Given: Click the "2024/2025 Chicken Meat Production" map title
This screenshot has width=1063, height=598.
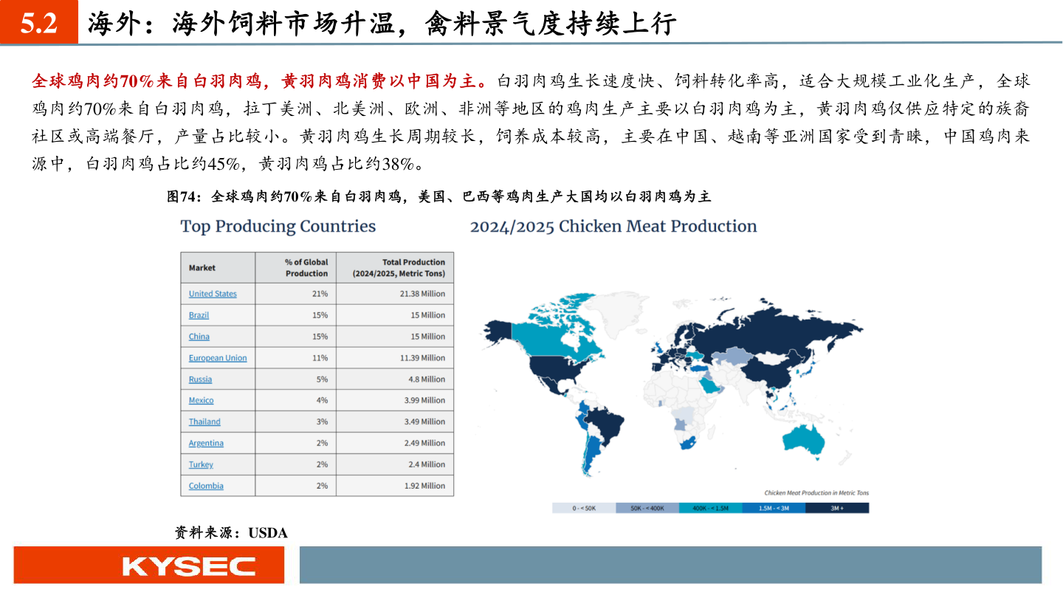Looking at the screenshot, I should click(x=613, y=226).
